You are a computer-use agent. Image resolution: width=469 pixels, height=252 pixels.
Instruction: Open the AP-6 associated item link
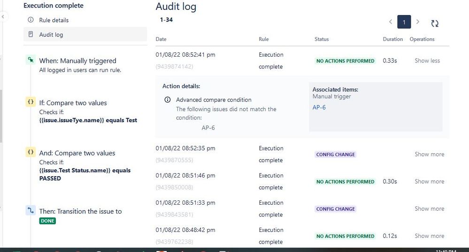click(319, 107)
